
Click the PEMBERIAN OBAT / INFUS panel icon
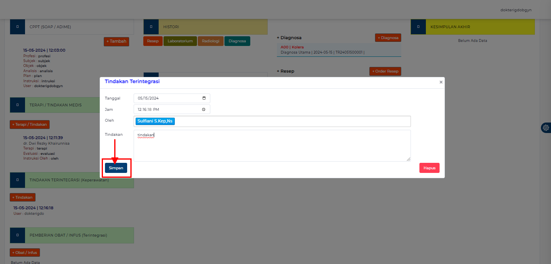(x=17, y=235)
